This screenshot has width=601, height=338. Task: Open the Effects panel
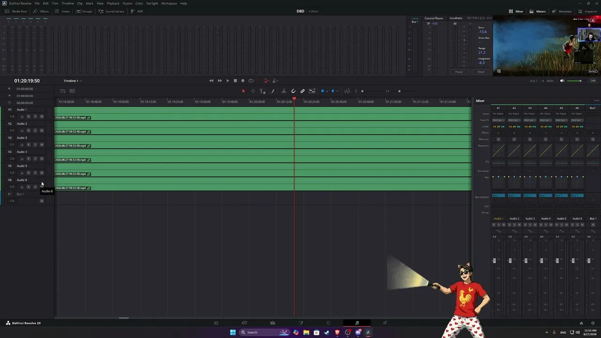coord(41,11)
